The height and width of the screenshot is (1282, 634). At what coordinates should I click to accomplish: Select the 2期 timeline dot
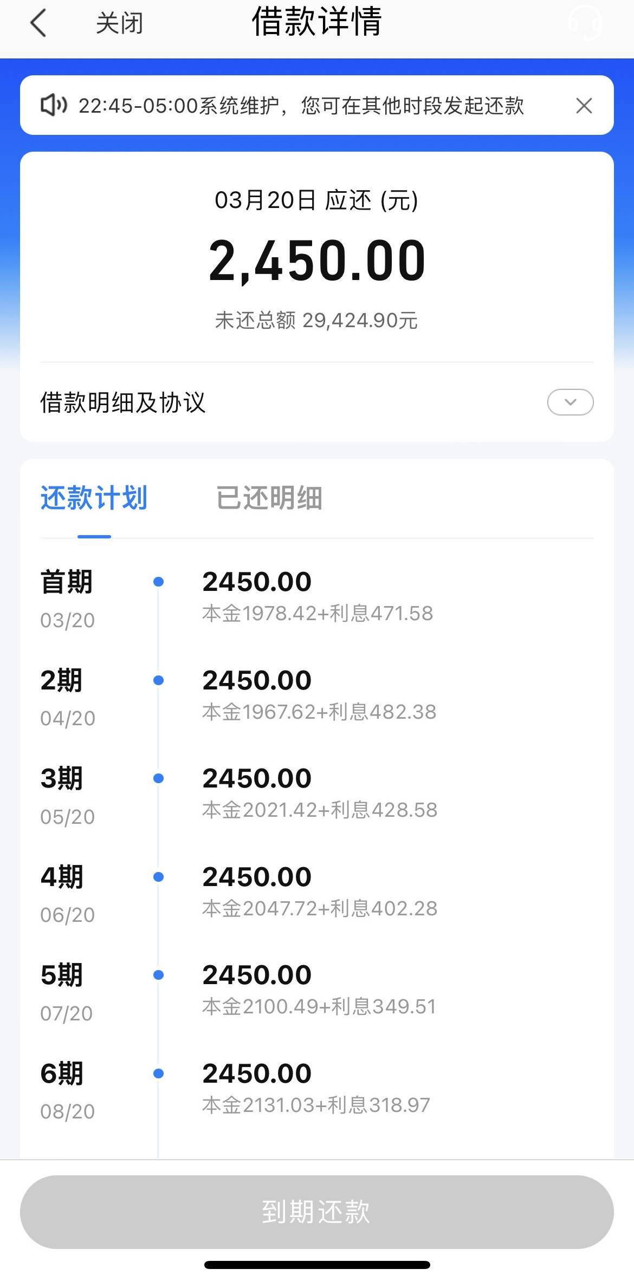click(x=159, y=680)
